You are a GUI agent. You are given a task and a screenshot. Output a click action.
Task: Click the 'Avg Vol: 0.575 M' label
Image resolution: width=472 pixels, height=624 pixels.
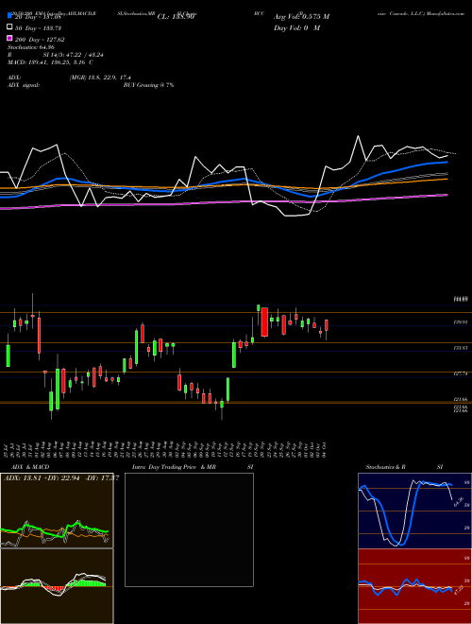pyautogui.click(x=301, y=17)
